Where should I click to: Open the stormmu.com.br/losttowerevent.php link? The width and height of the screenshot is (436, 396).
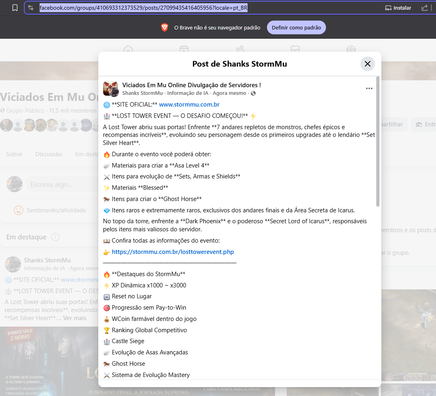173,252
